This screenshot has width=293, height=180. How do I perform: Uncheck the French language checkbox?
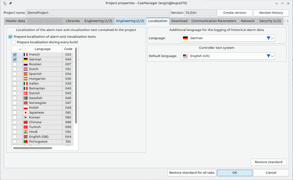pyautogui.click(x=15, y=55)
